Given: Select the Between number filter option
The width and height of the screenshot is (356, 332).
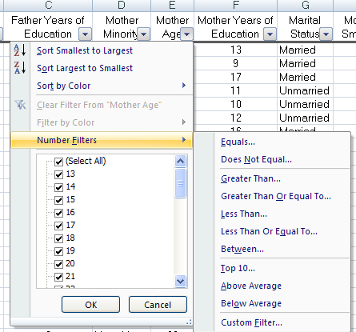Looking at the screenshot, I should [242, 249].
